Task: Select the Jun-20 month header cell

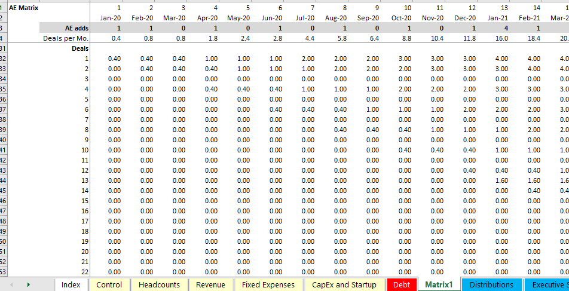Action: tap(273, 18)
